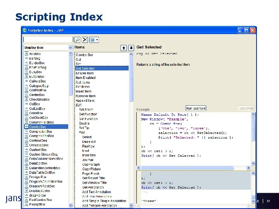The height and width of the screenshot is (209, 279).
Task: Click the CustomStreamSeg item icon
Action: click(x=26, y=154)
